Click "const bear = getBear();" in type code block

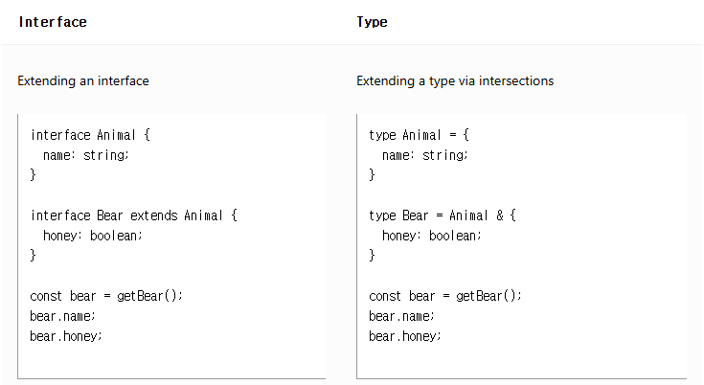(445, 296)
